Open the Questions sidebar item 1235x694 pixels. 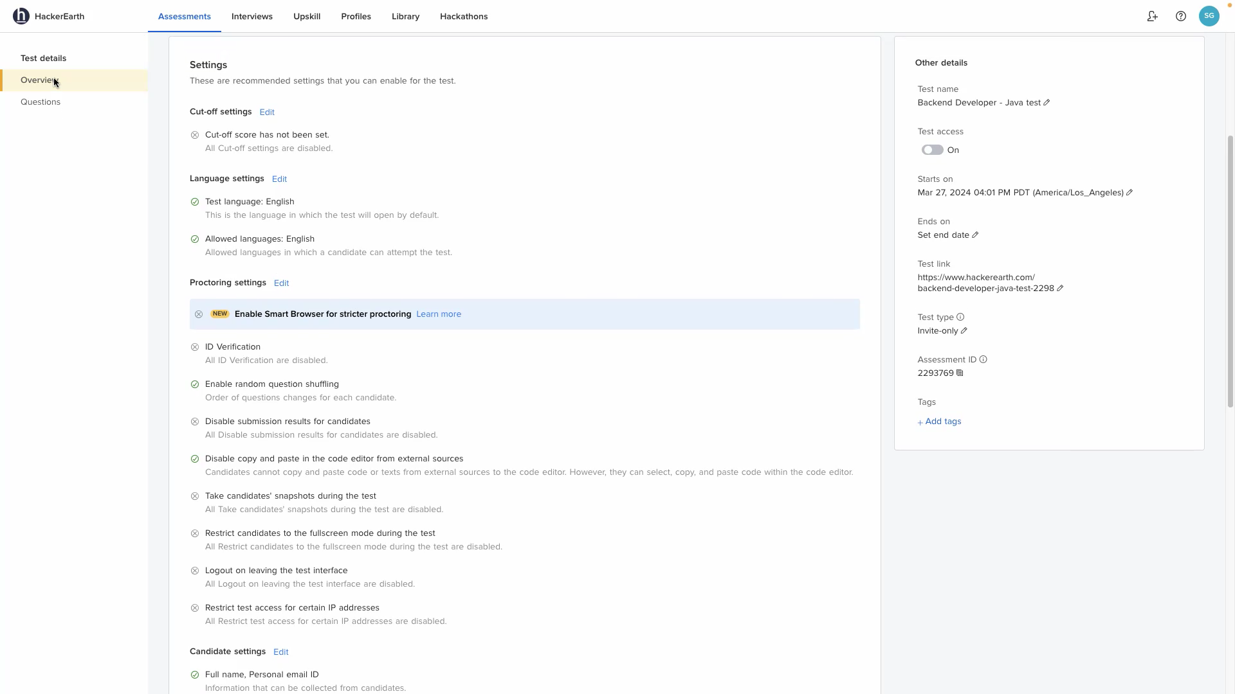tap(41, 102)
